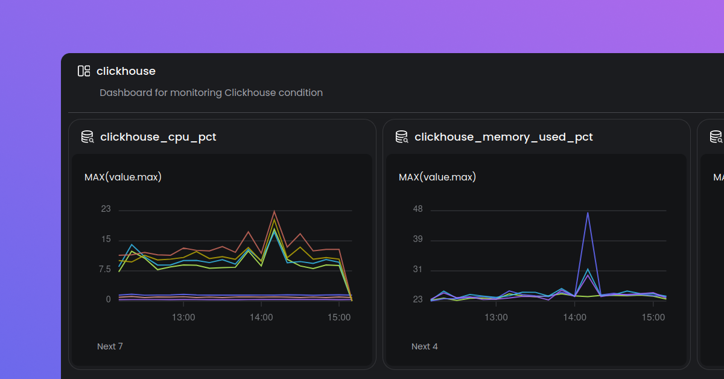This screenshot has width=724, height=379.
Task: Click the 48 axis label on the memory chart
Action: [417, 209]
